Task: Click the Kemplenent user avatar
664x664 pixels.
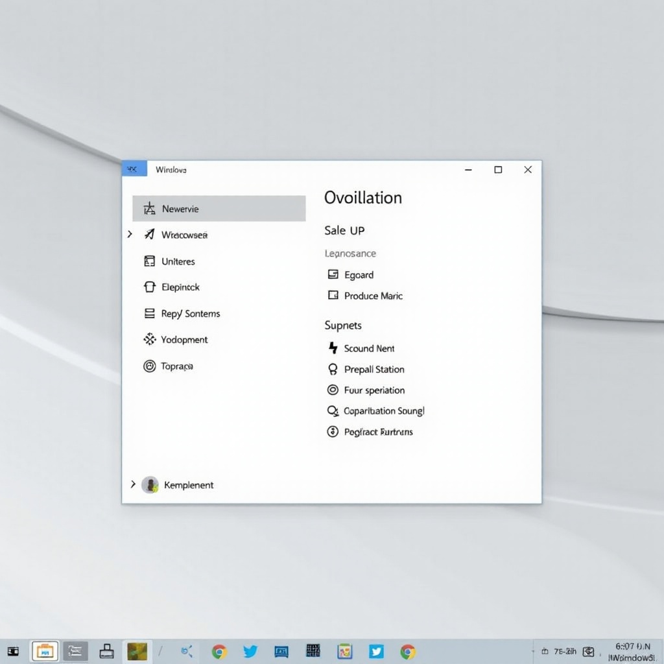Action: click(x=150, y=485)
